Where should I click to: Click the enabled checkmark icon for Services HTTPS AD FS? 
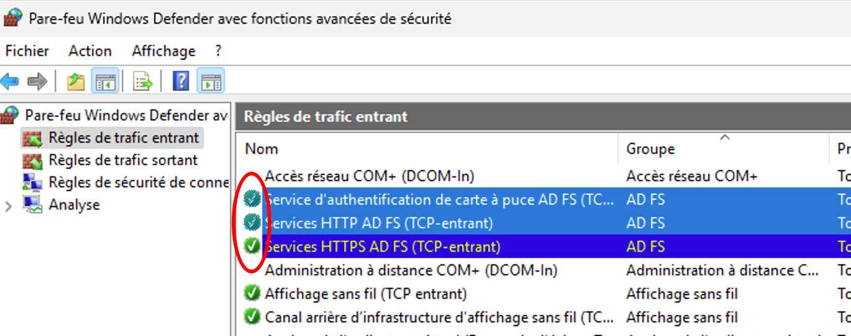(x=252, y=247)
